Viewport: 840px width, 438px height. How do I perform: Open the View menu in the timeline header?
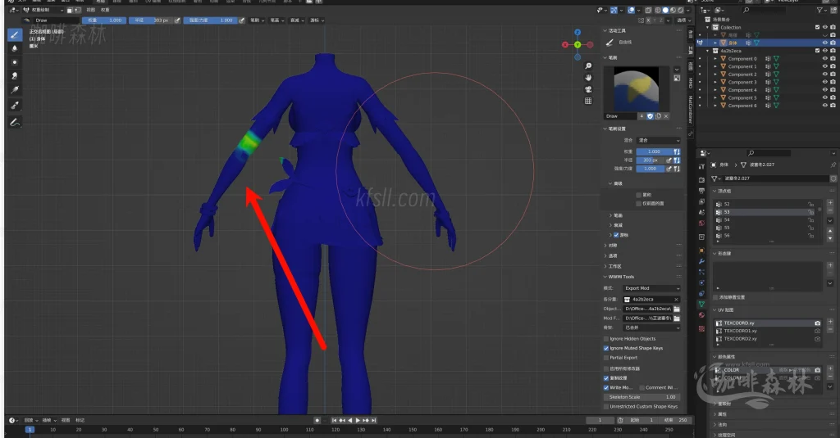click(x=66, y=420)
